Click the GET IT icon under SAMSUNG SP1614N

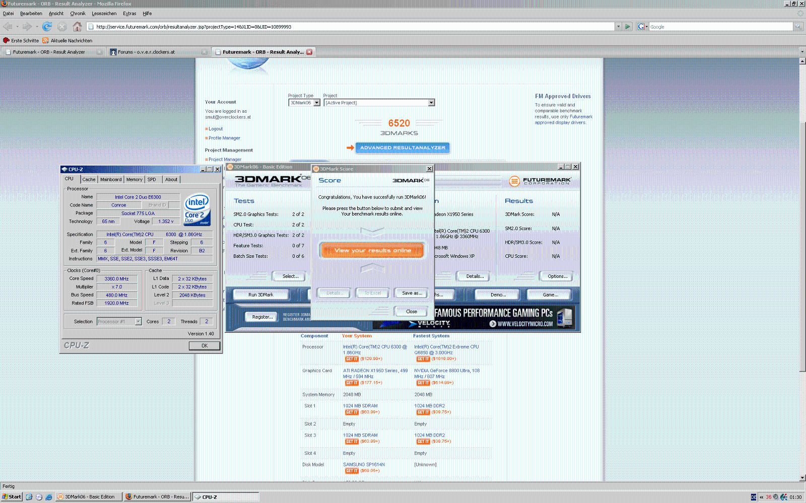[x=352, y=471]
